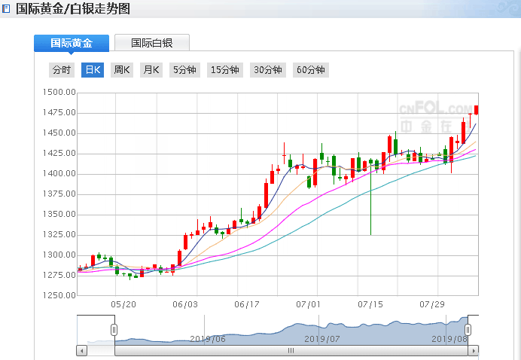Click the 05/20 date axis label
This screenshot has width=521, height=360.
coord(123,304)
